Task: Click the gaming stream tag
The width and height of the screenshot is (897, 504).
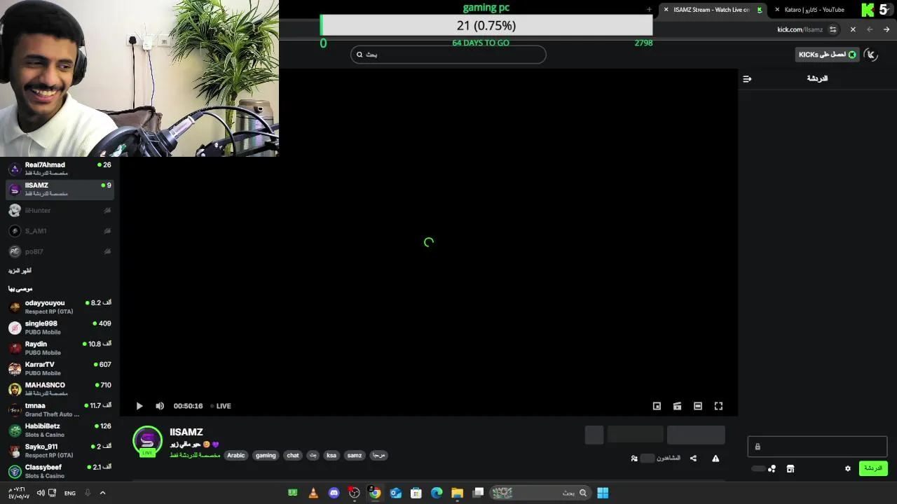Action: (266, 455)
